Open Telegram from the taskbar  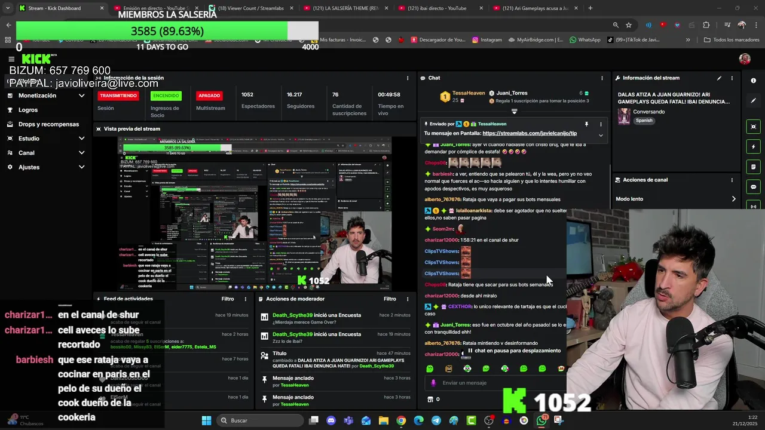coord(436,420)
